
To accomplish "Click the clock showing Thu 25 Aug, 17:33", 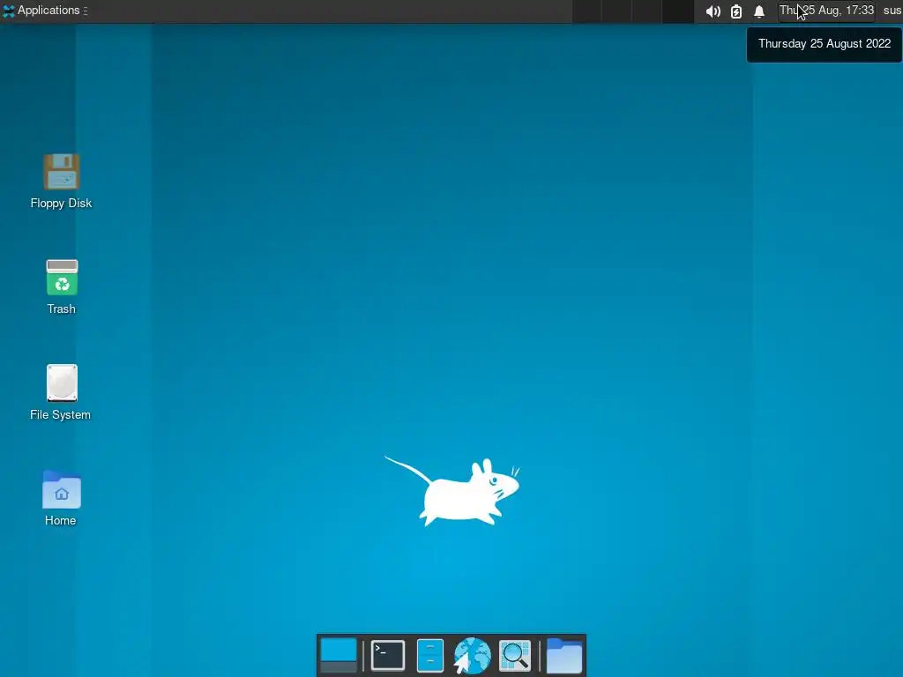I will point(826,11).
